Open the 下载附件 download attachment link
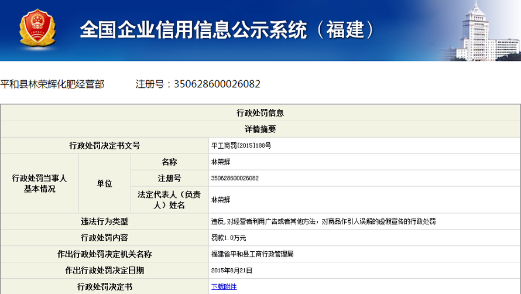This screenshot has width=521, height=294. (224, 286)
